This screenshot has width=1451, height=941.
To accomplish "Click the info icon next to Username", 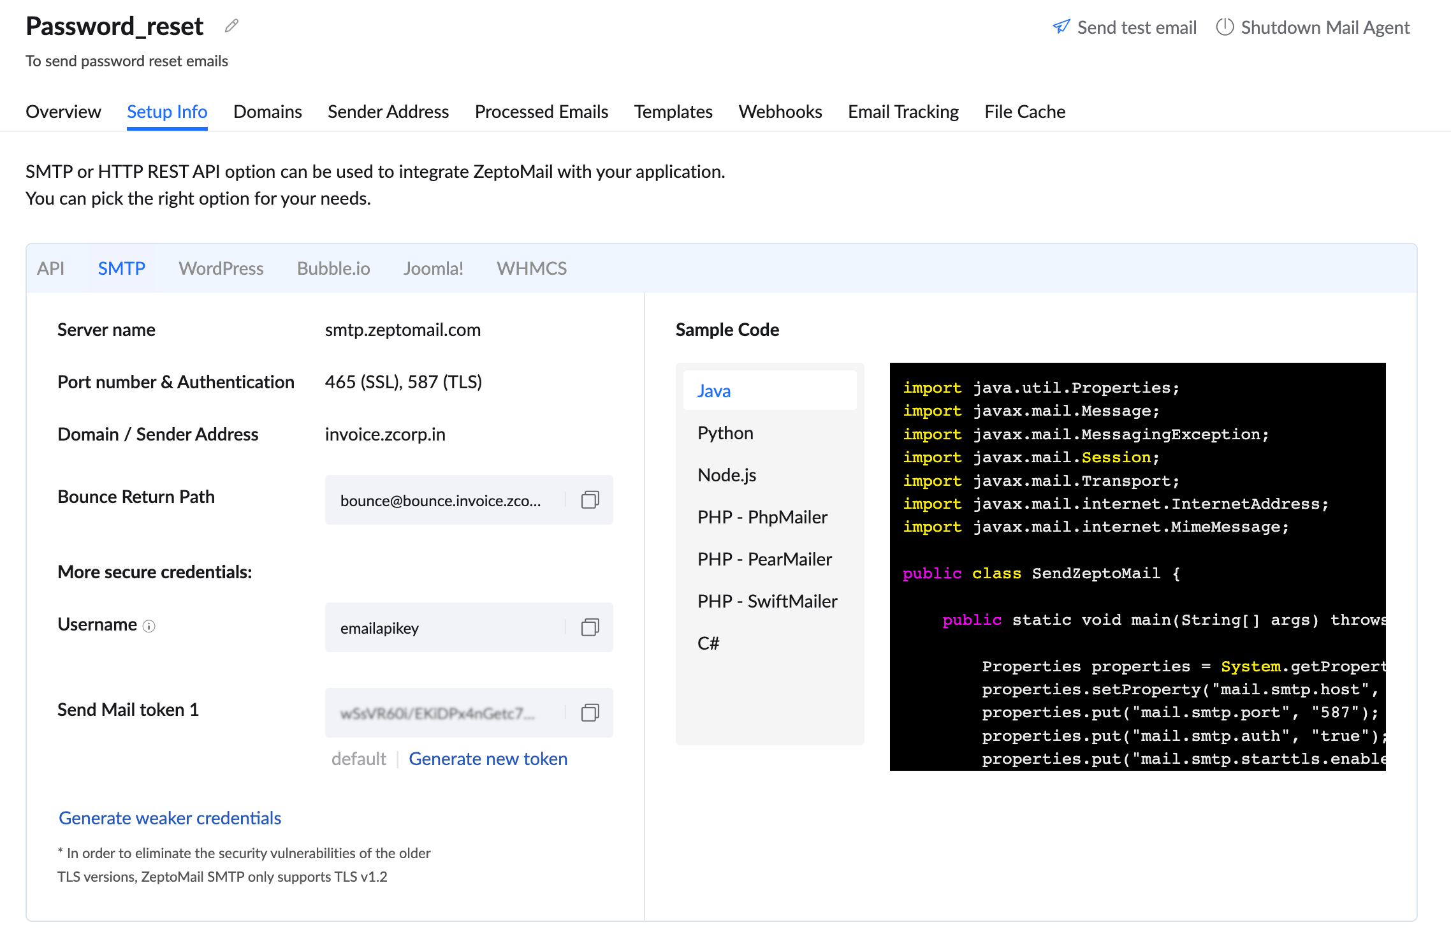I will [x=149, y=626].
